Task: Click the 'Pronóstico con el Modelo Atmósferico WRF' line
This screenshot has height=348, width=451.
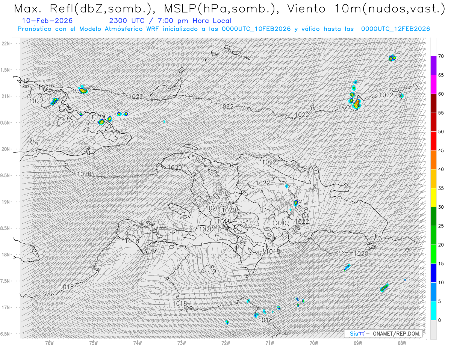Action: pos(224,29)
